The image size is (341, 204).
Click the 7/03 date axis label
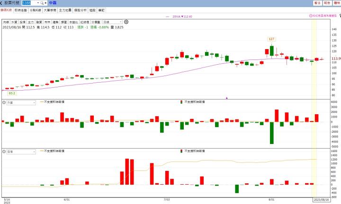tap(167, 199)
